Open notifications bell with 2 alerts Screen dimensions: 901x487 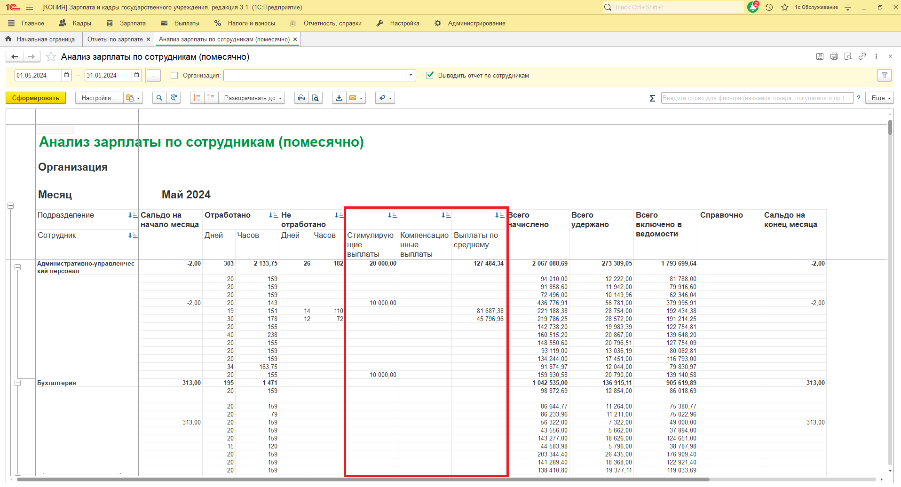coord(752,7)
